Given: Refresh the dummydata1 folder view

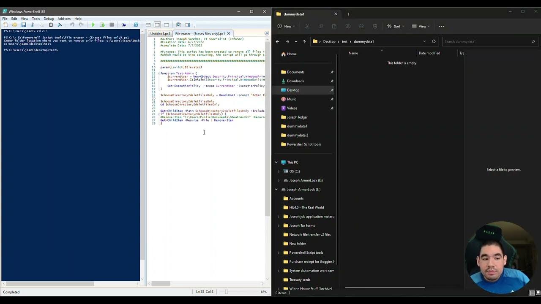Looking at the screenshot, I should tap(434, 41).
